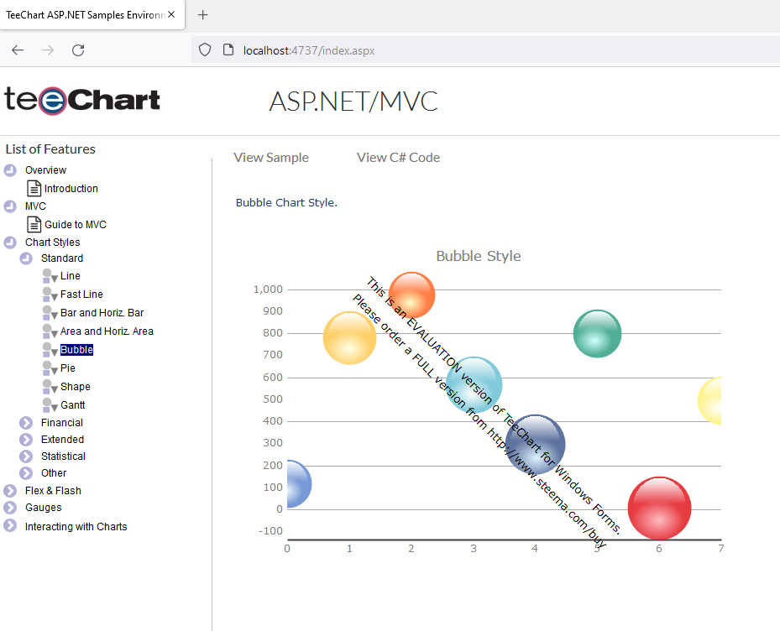The width and height of the screenshot is (780, 631).
Task: Reload the page with refresh icon
Action: coord(78,50)
